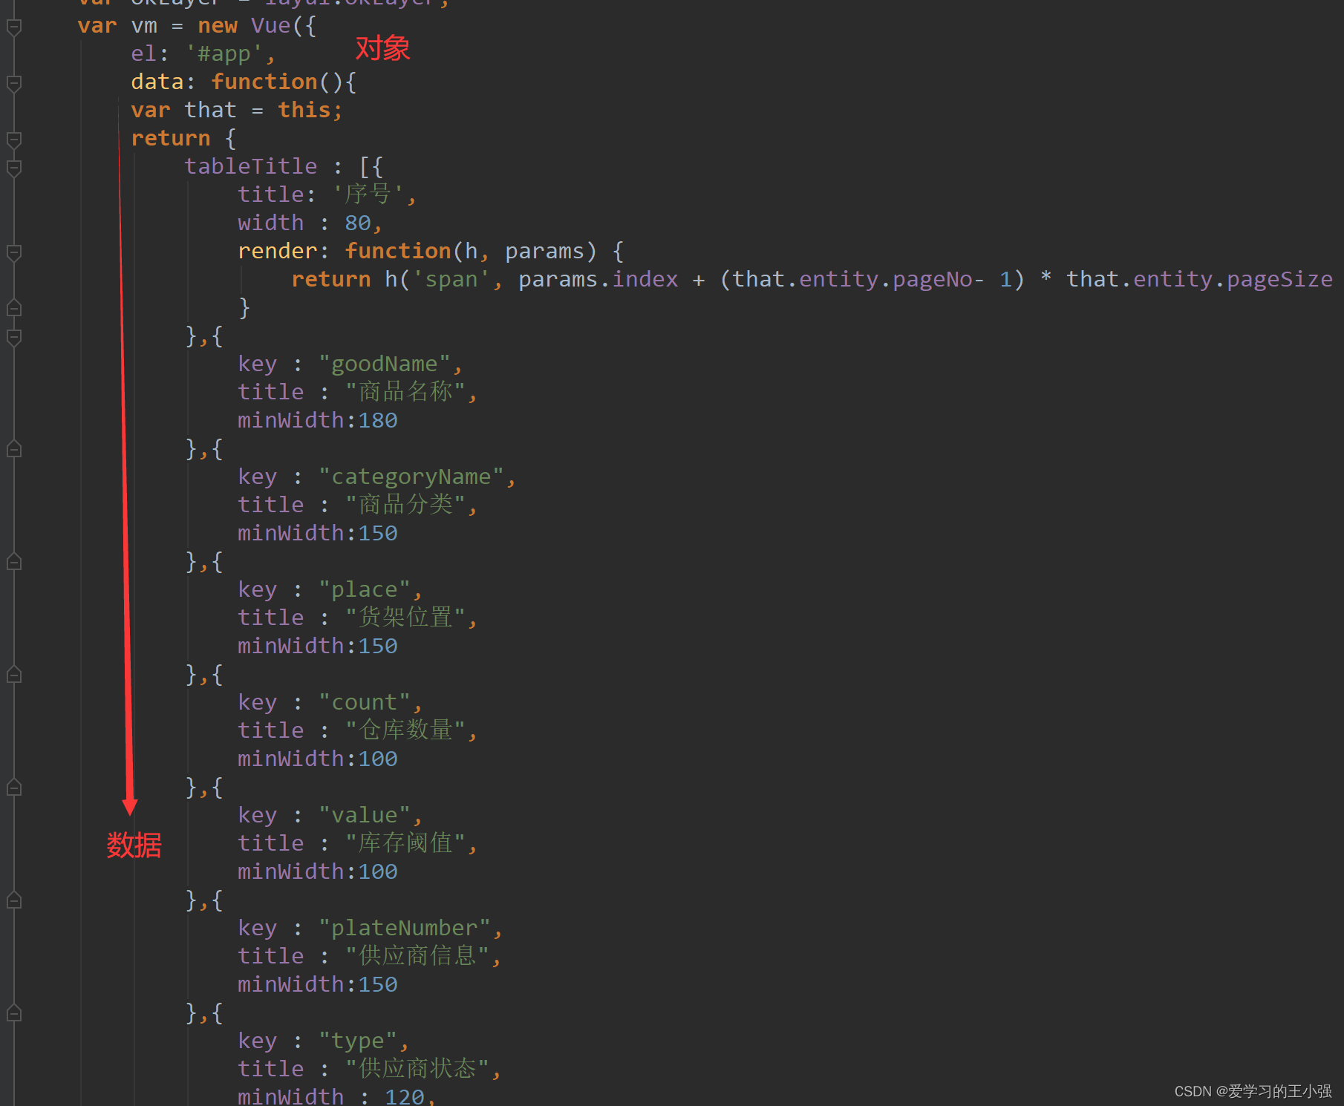The height and width of the screenshot is (1106, 1344).
Task: Click the "plateNumber" key string
Action: (405, 929)
